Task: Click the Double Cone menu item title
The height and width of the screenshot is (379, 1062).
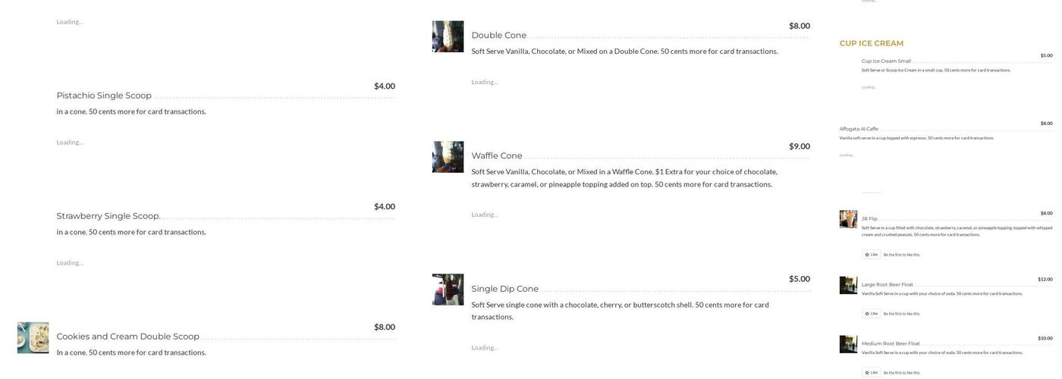Action: 498,35
